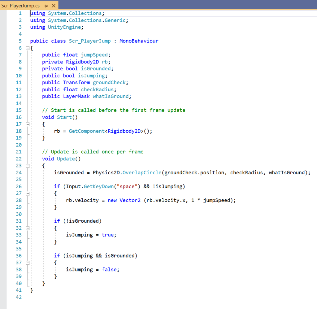The width and height of the screenshot is (317, 309).
Task: Click the 'Update is called once' comment
Action: (x=93, y=152)
